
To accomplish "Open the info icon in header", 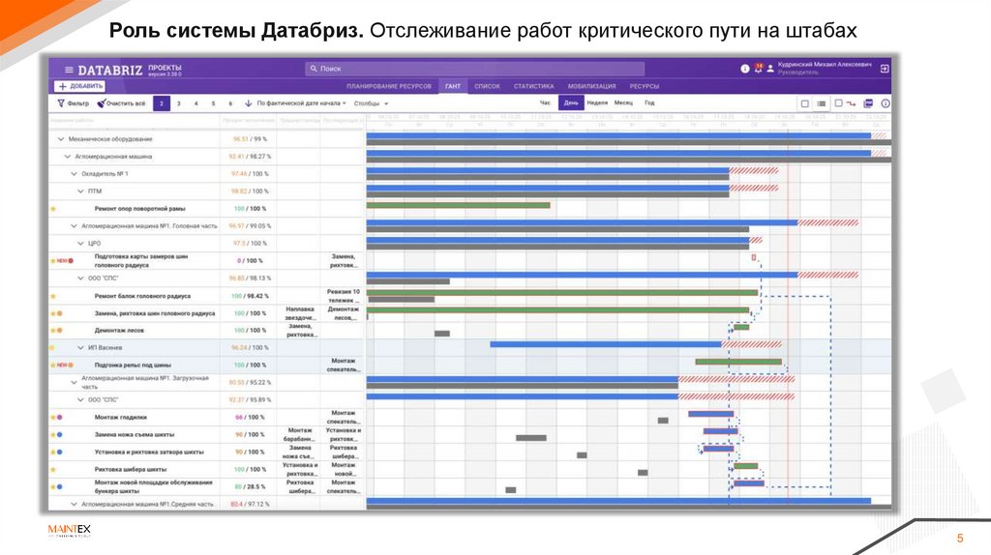I will [745, 69].
